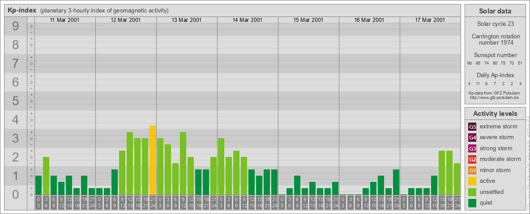Screen dimensions: 530x214
Task: Click the '0 3' hour label under 11 Mar
Action: (x=38, y=203)
